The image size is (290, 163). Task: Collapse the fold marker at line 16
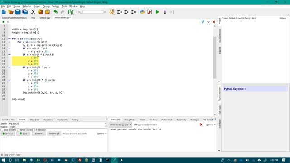10,55
